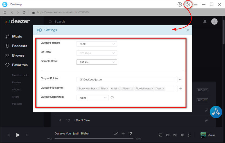Open Playlists sublink in sidebar
This screenshot has width=225, height=143.
pos(17,82)
